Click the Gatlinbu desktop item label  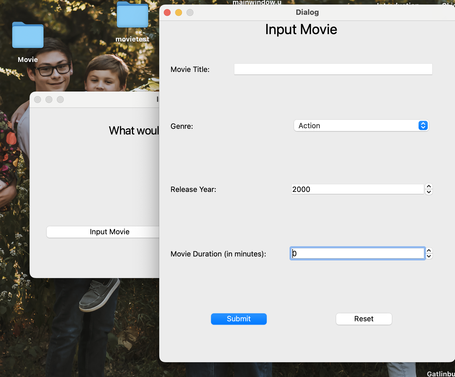pos(441,374)
